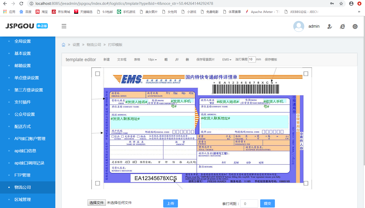Open the Chrome profile icon

pyautogui.click(x=351, y=4)
